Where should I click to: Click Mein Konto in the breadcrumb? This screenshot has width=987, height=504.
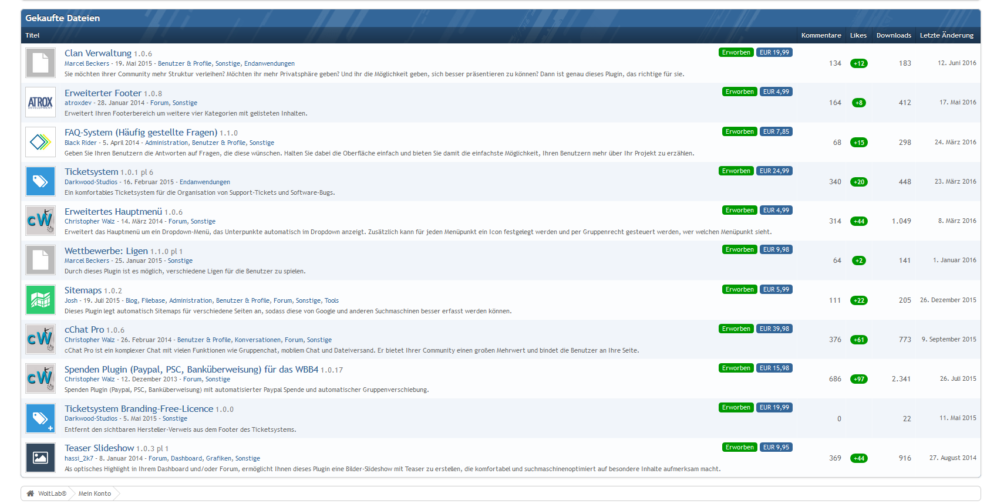click(x=95, y=493)
